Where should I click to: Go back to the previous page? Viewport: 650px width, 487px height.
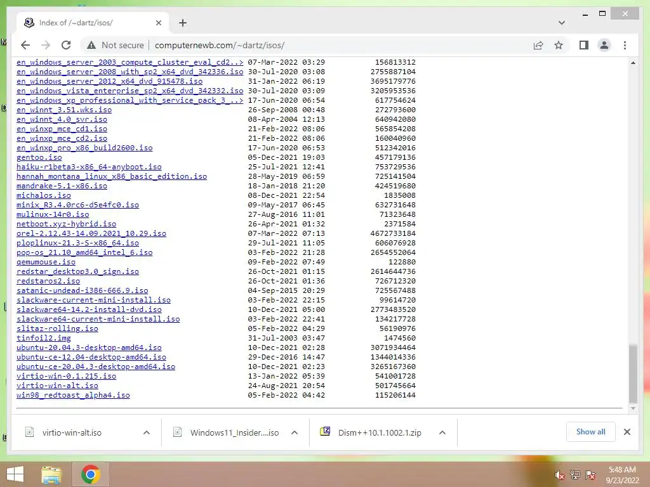(x=25, y=45)
